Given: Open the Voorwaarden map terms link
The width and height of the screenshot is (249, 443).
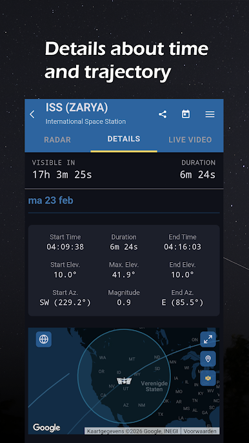Looking at the screenshot, I should point(200,431).
